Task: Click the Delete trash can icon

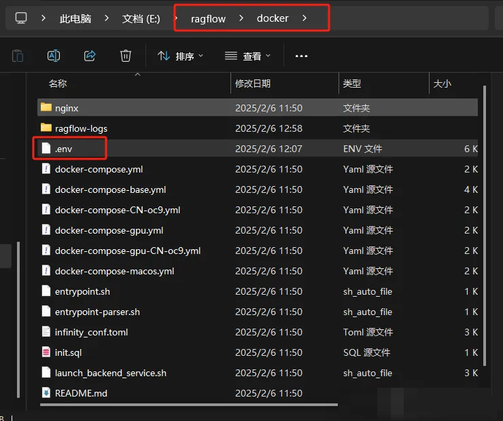Action: (126, 56)
